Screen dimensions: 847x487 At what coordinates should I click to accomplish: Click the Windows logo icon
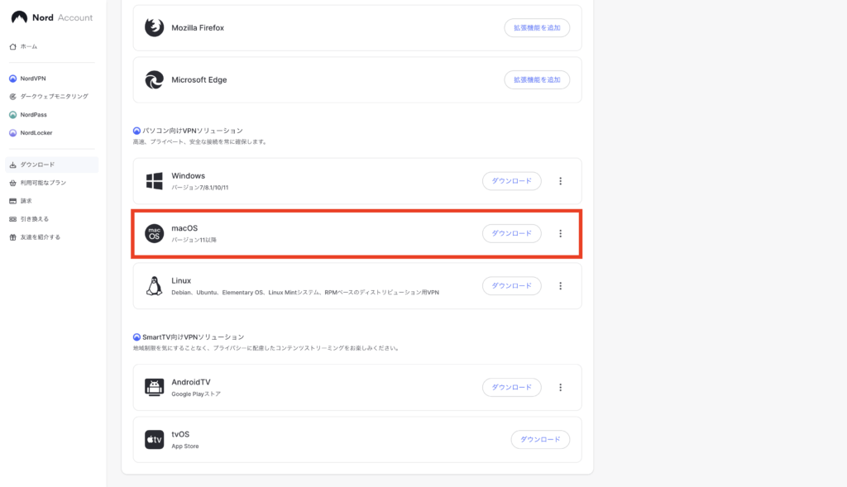click(x=154, y=181)
